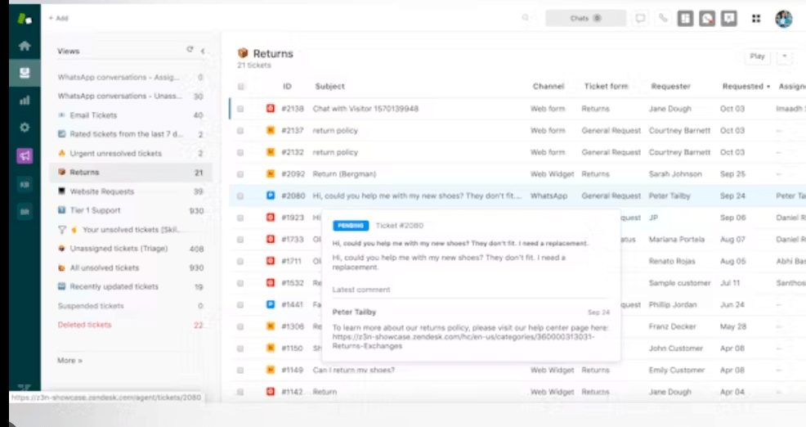This screenshot has width=806, height=427.
Task: Open the user profile avatar
Action: (784, 19)
